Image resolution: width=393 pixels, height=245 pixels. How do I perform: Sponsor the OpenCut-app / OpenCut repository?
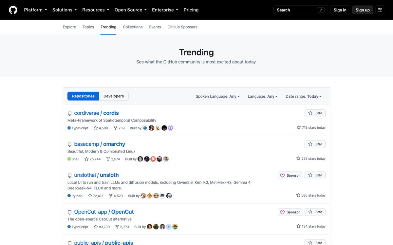(x=290, y=212)
